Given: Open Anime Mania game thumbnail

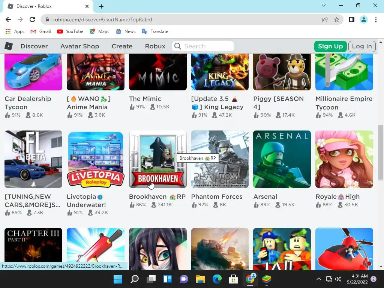Looking at the screenshot, I should [96, 72].
